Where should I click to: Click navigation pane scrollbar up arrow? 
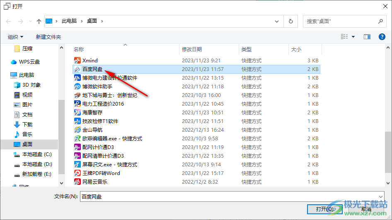click(x=61, y=47)
